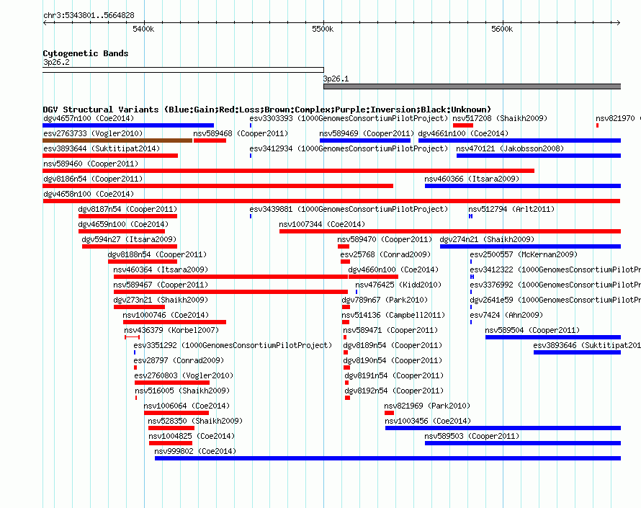Viewport: 641px width, 508px height.
Task: Open the nsv589468 (Cooper2011) variant label
Action: tap(241, 134)
